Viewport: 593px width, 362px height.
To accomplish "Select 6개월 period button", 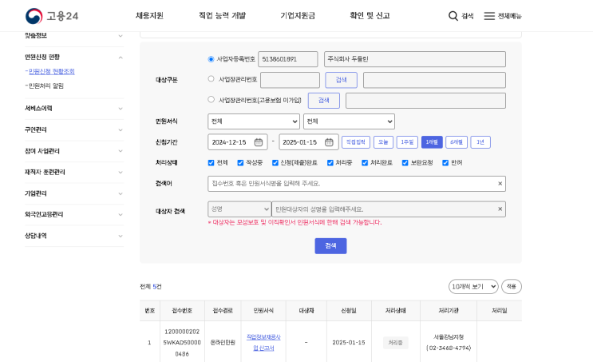I will coord(457,142).
